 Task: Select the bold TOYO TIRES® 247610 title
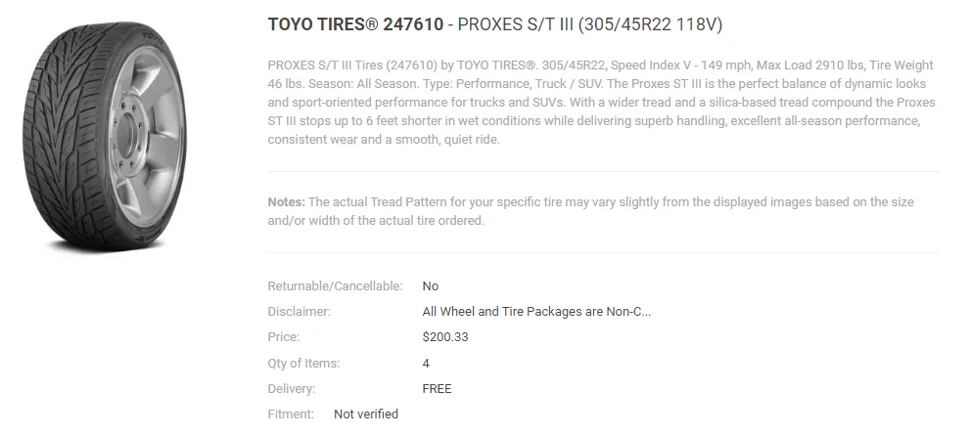click(355, 24)
